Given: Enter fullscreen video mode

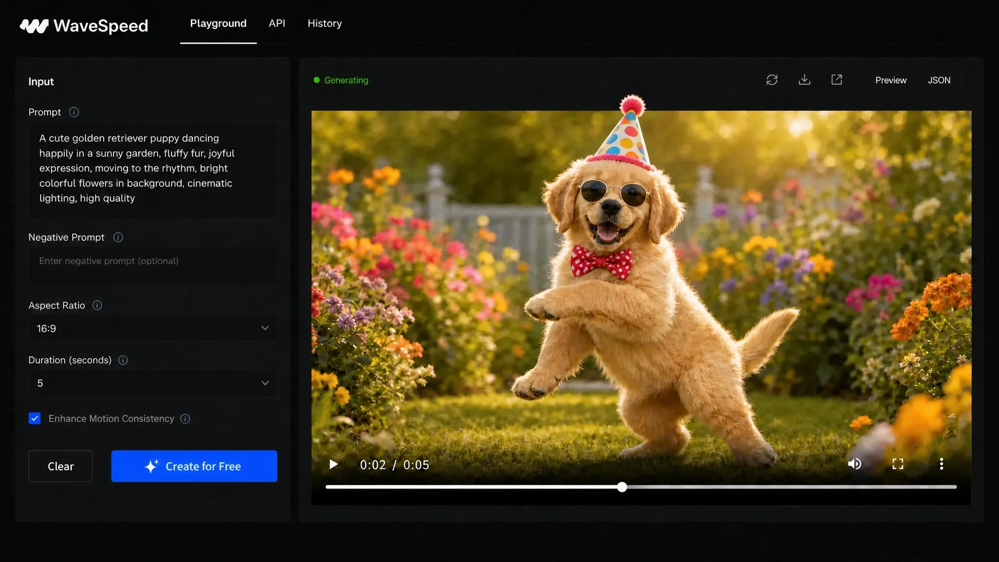Looking at the screenshot, I should [898, 464].
